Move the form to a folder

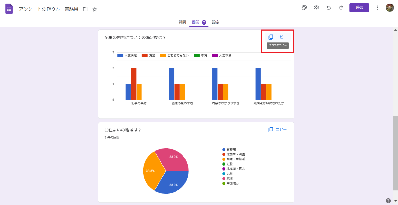click(85, 9)
